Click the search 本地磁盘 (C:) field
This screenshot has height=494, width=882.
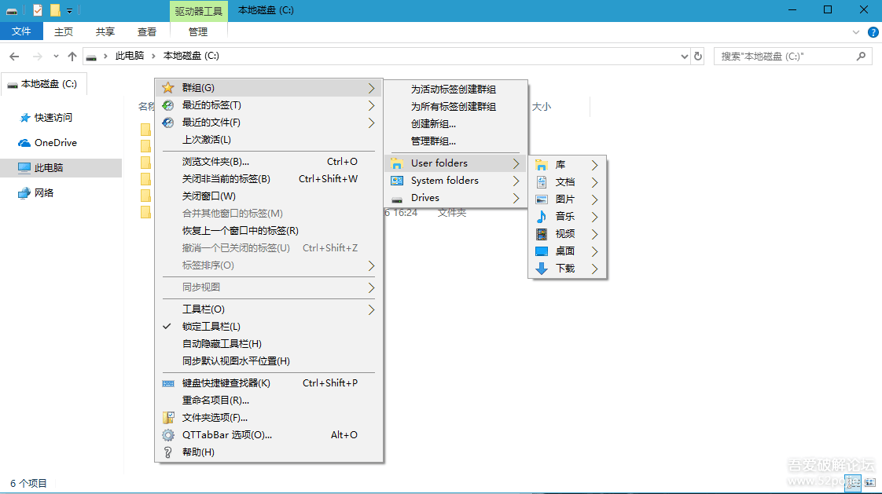coord(793,57)
